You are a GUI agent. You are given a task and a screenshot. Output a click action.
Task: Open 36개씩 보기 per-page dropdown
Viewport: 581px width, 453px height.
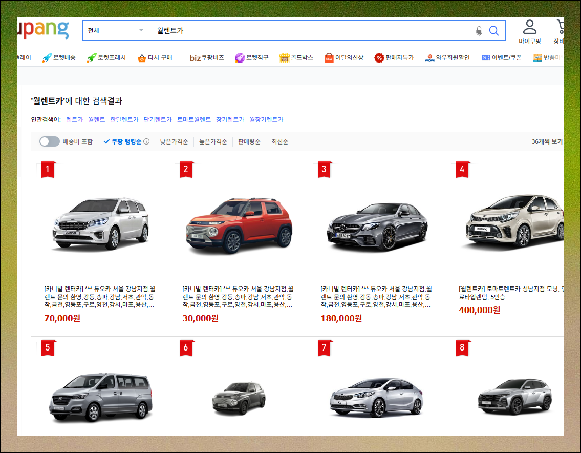(x=548, y=142)
